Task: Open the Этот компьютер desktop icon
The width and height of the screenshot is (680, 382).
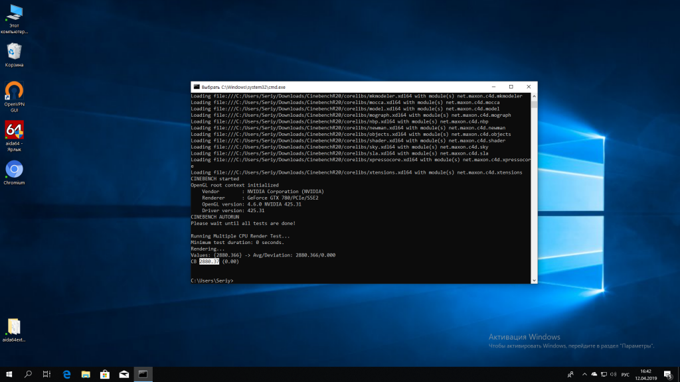Action: click(14, 13)
